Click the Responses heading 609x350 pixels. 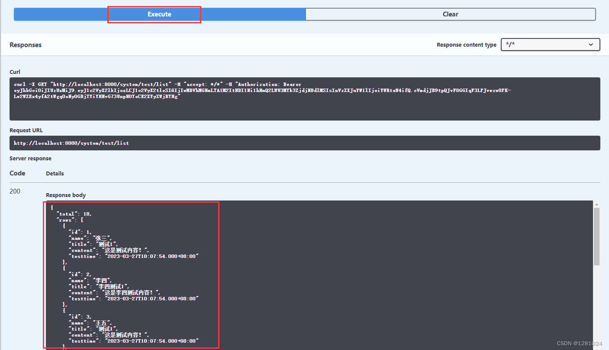[26, 45]
